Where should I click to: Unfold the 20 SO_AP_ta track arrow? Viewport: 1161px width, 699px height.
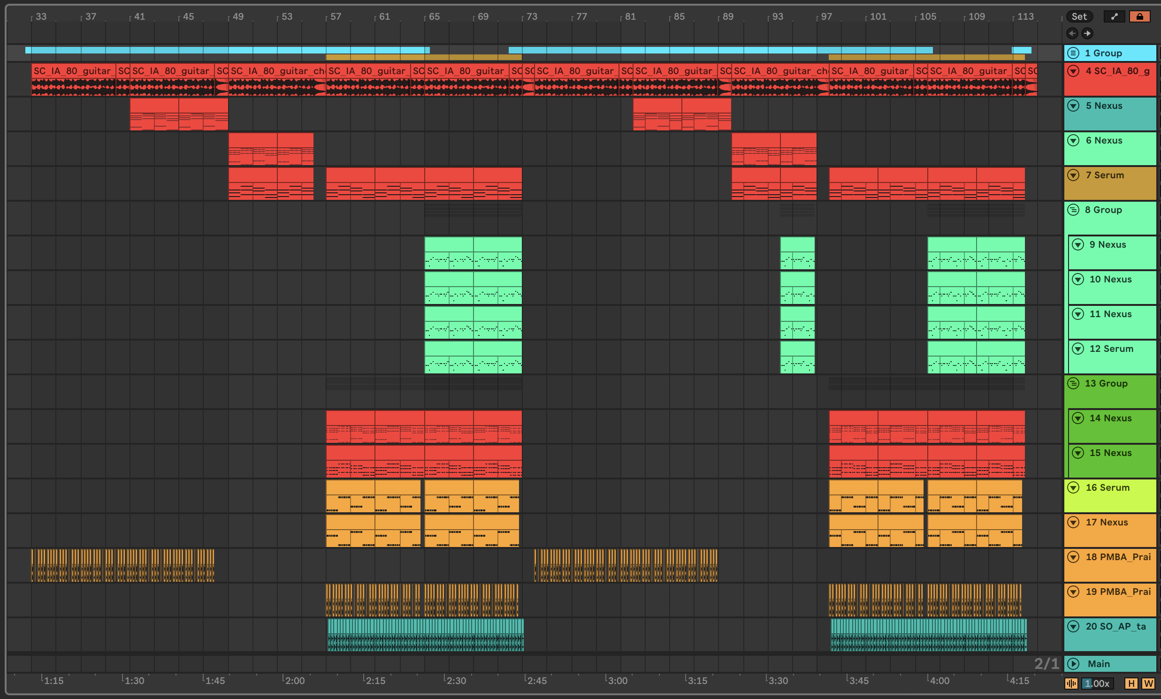[x=1073, y=626]
